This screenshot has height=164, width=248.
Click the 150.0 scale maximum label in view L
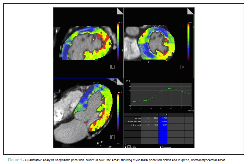119,22
